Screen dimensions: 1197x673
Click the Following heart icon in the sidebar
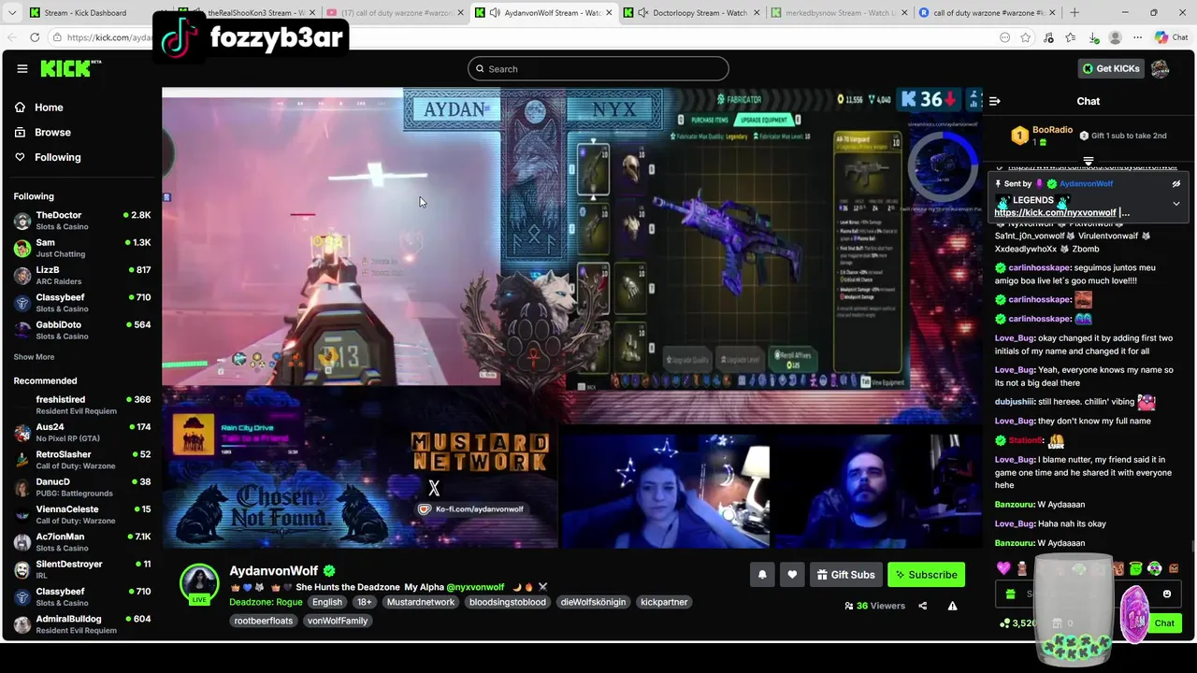coord(20,157)
